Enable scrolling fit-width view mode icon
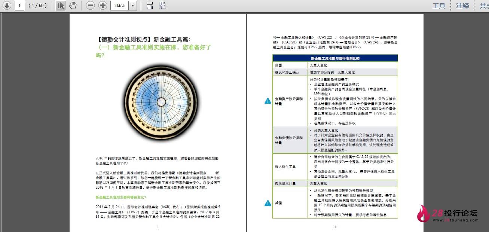 150,6
